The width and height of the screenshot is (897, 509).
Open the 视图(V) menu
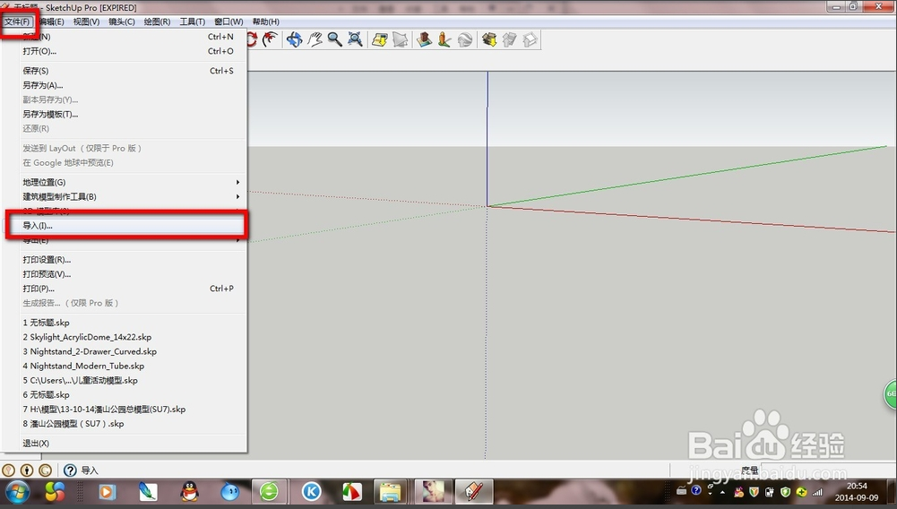coord(86,22)
